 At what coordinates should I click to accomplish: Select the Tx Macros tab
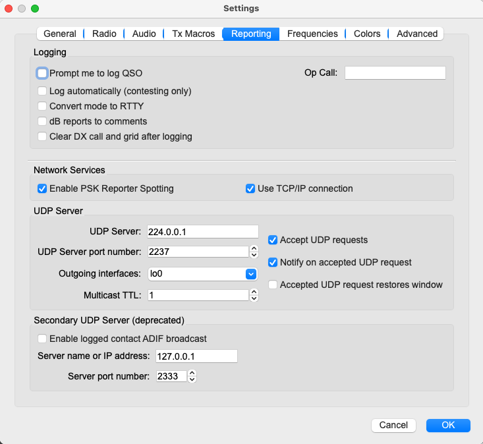pyautogui.click(x=192, y=34)
